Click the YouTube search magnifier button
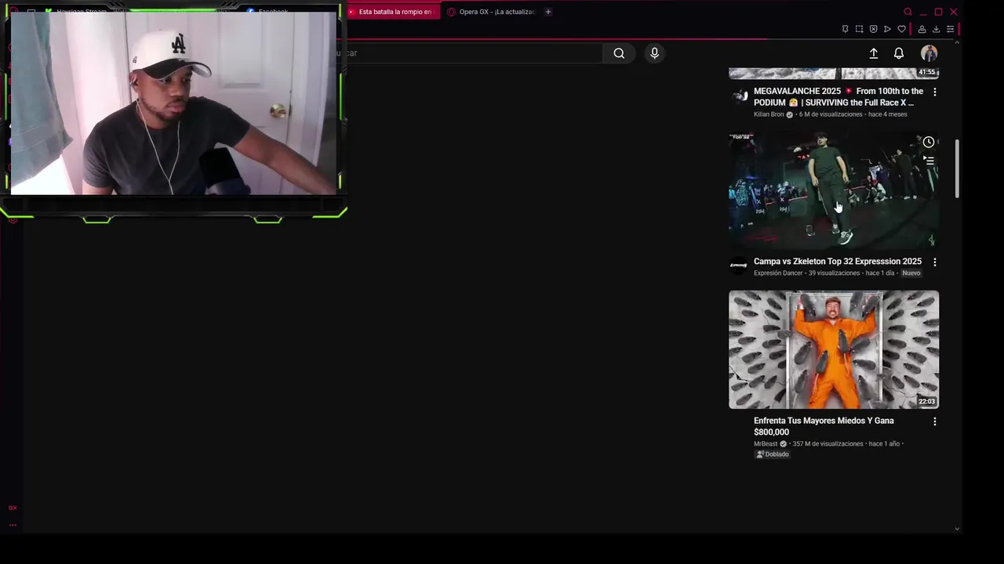Viewport: 1004px width, 564px height. (x=619, y=53)
